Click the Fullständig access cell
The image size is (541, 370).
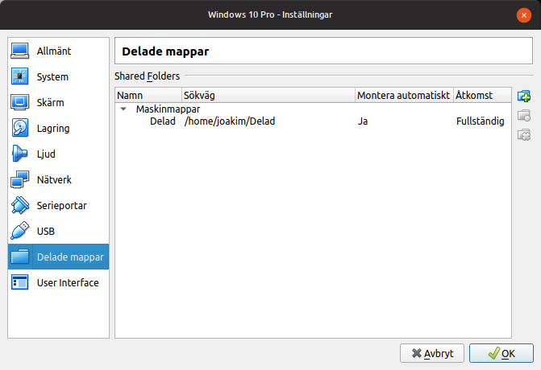(480, 121)
